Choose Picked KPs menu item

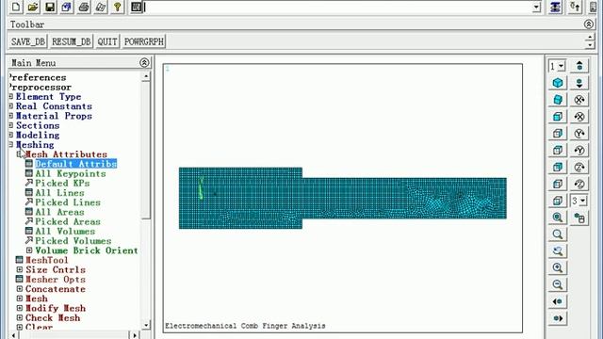click(x=62, y=183)
